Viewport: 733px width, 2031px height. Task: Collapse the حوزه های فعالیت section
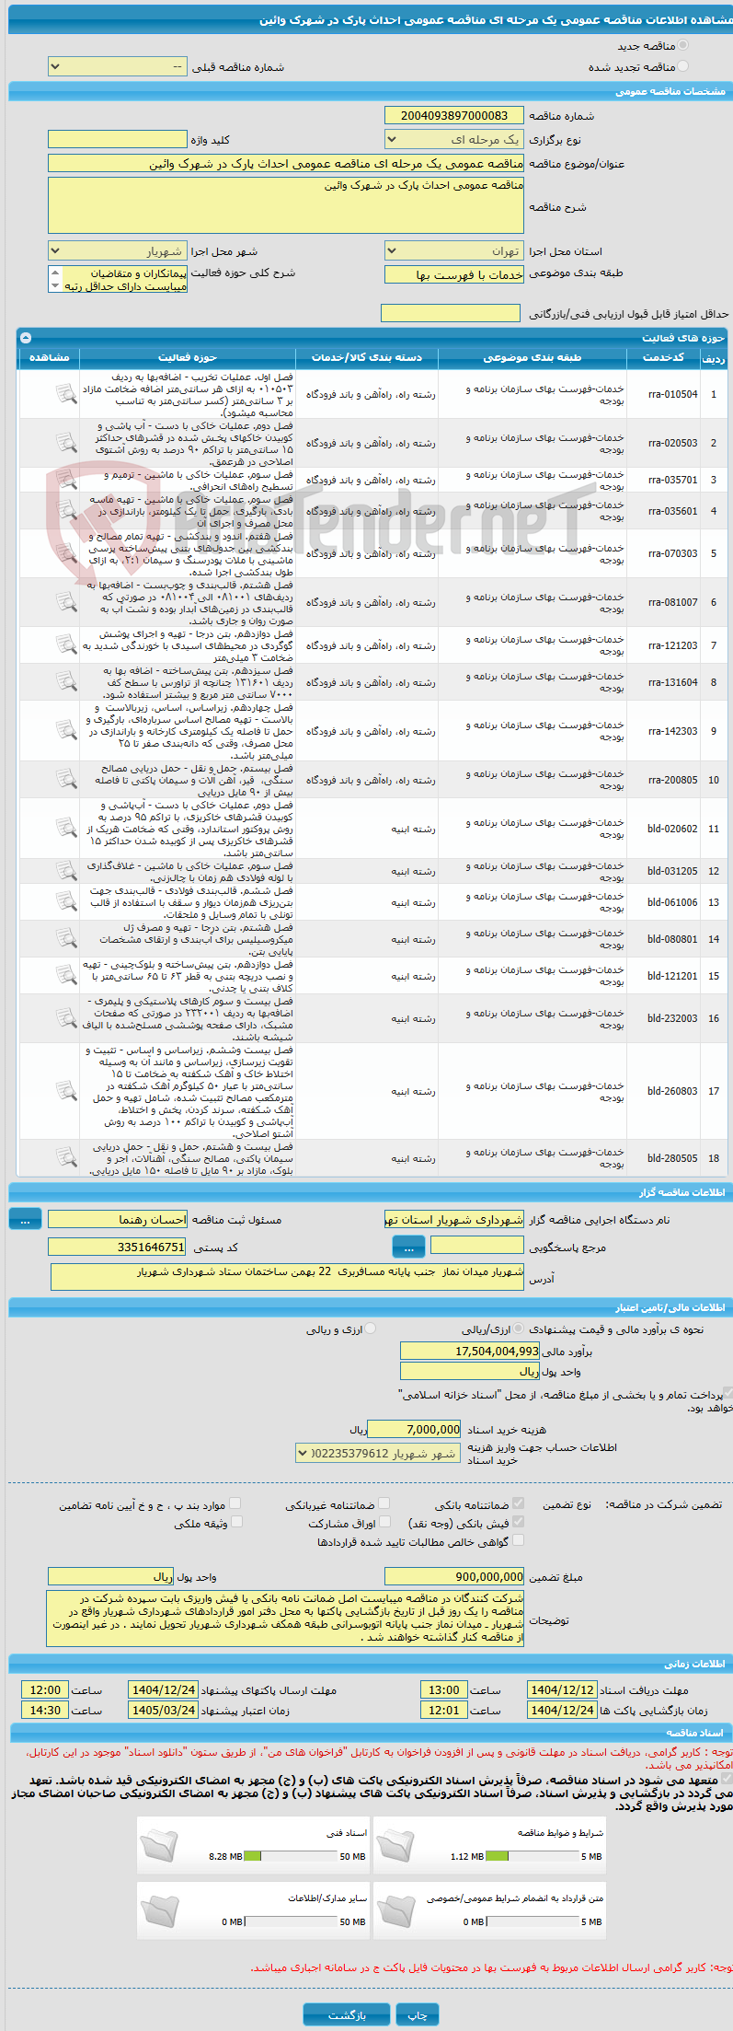[x=26, y=338]
